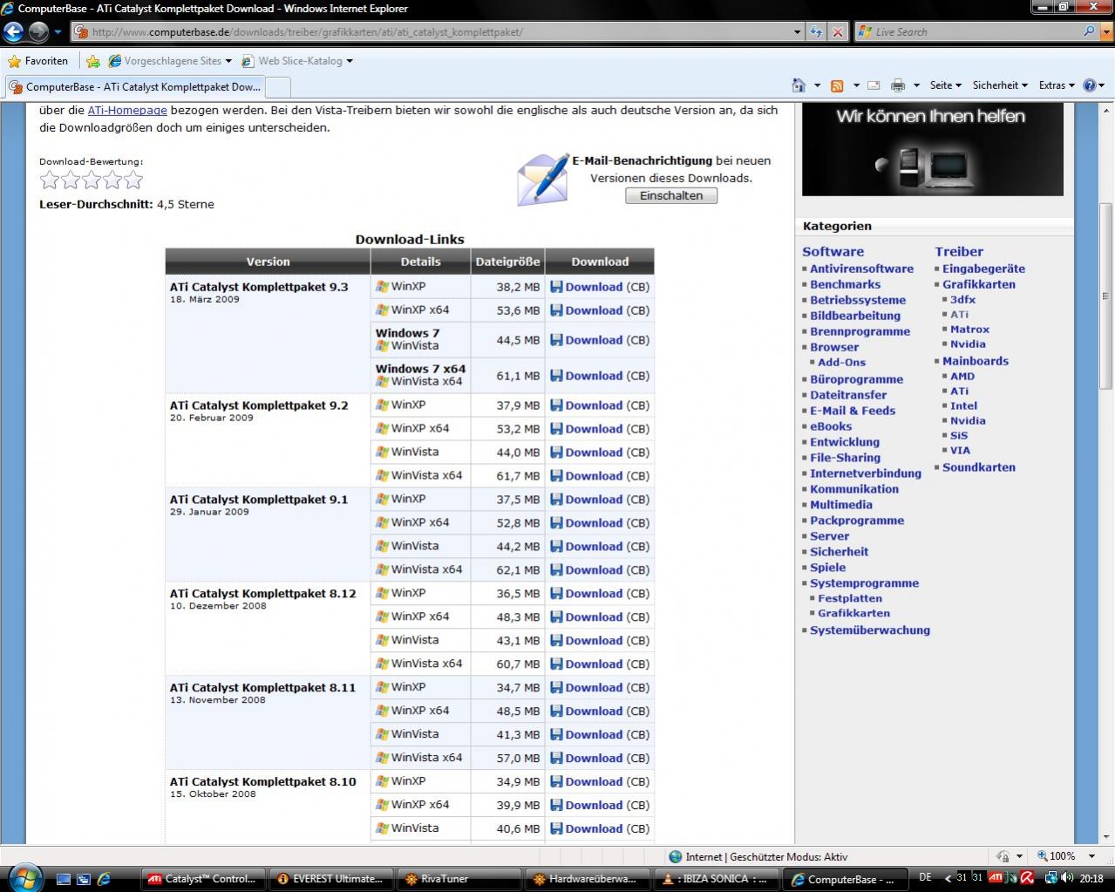Open the recent pages dropdown arrow
The height and width of the screenshot is (892, 1115).
(x=58, y=32)
